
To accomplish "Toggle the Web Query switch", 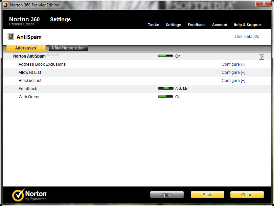I will (165, 97).
